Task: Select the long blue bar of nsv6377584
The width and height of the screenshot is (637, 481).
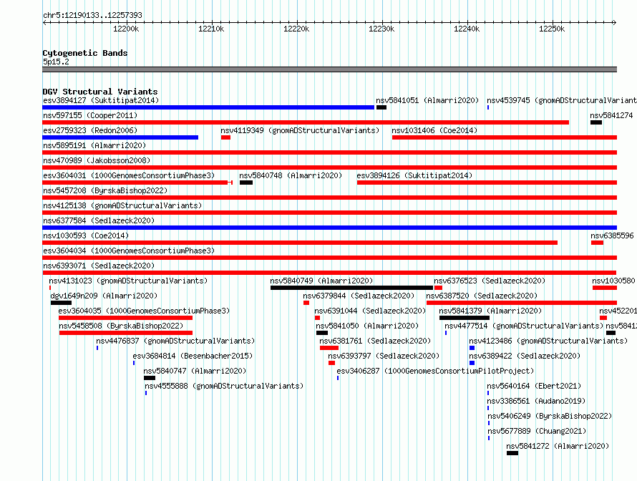Action: coord(330,228)
